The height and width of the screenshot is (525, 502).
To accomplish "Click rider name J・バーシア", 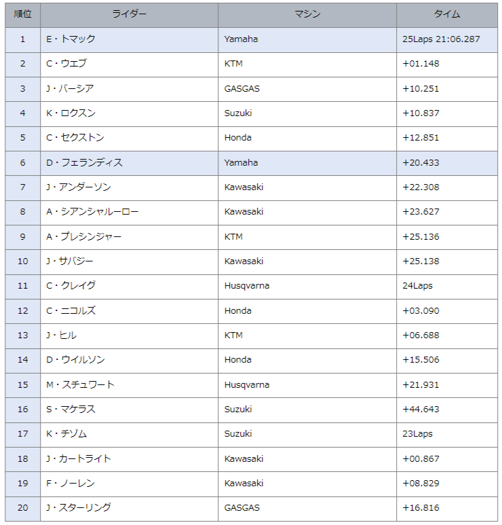I will click(70, 89).
